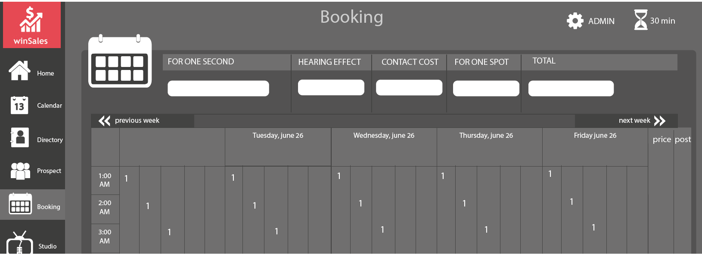Open the Calendar sidebar icon

click(x=19, y=105)
